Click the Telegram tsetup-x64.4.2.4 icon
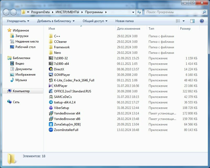This screenshot has width=210, height=168. pos(51,102)
